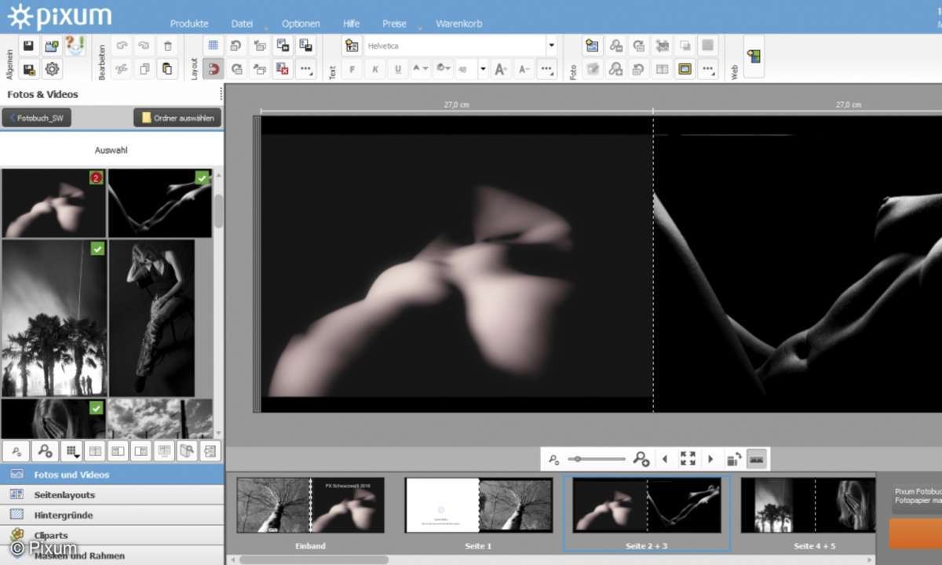Click the photo panel zoom in icon
Viewport: 942px width, 565px height.
(45, 451)
